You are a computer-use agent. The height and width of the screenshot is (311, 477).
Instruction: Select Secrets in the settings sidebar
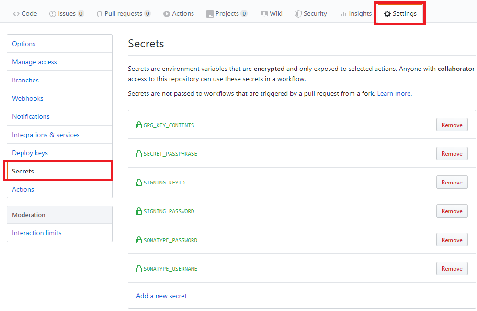[23, 171]
